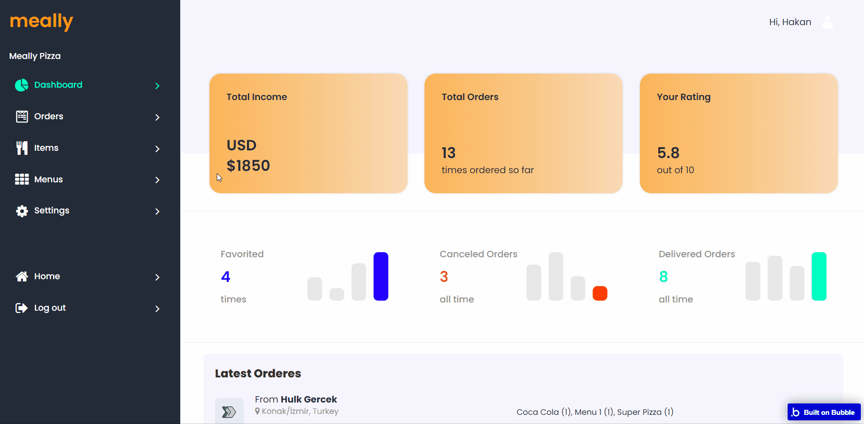This screenshot has width=864, height=424.
Task: Expand the Settings chevron arrow
Action: (157, 212)
